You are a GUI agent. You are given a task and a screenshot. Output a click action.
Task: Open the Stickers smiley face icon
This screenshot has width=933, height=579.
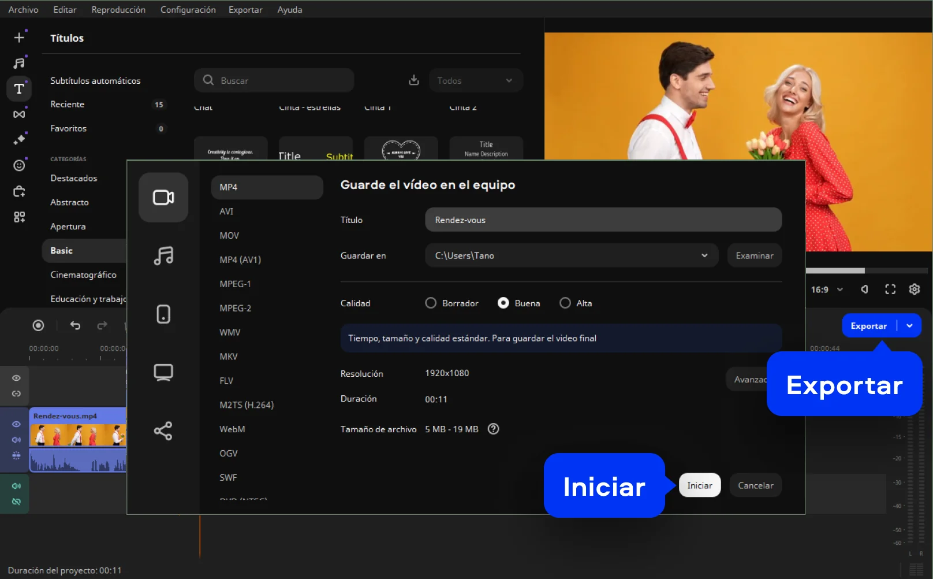[x=19, y=166]
